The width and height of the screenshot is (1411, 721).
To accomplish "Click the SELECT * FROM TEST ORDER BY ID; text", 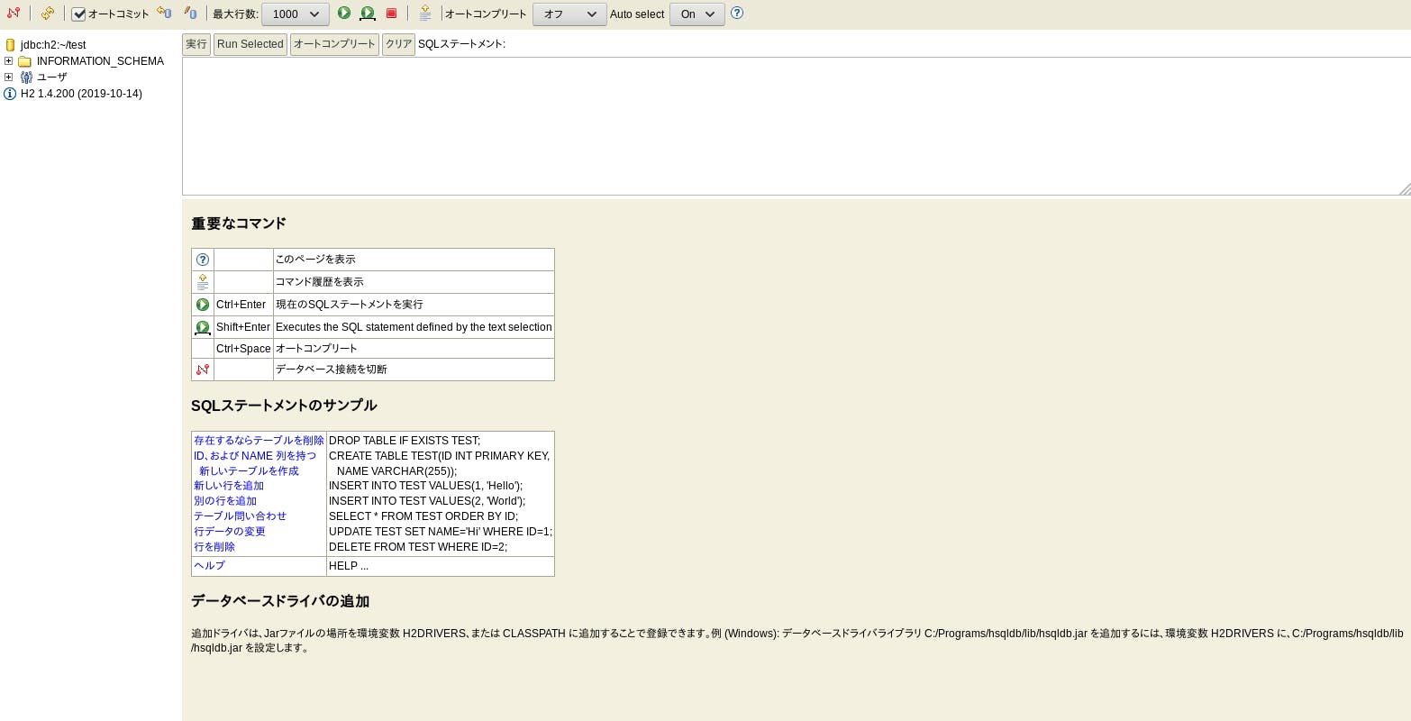I will [423, 516].
